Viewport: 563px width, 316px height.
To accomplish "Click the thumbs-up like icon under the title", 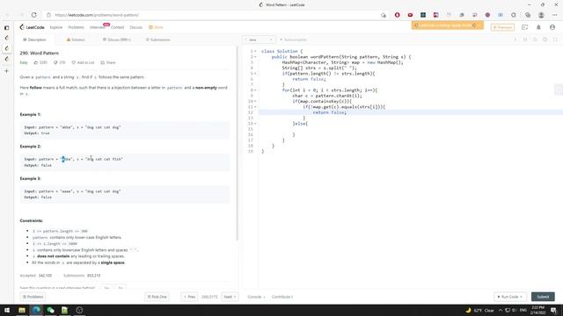I will pyautogui.click(x=36, y=62).
